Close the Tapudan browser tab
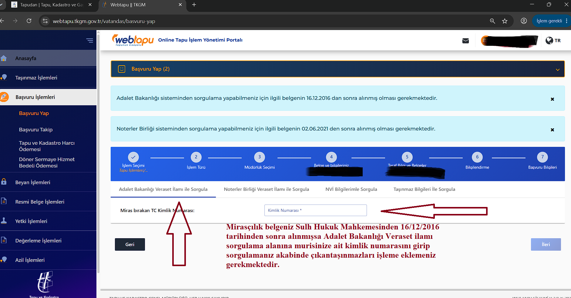Viewport: 571px width, 298px height. pyautogui.click(x=90, y=5)
